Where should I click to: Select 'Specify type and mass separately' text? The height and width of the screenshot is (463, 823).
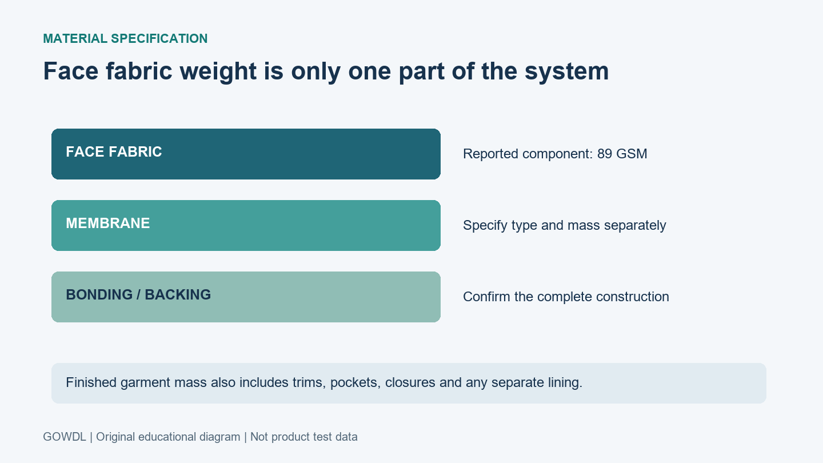tap(565, 225)
